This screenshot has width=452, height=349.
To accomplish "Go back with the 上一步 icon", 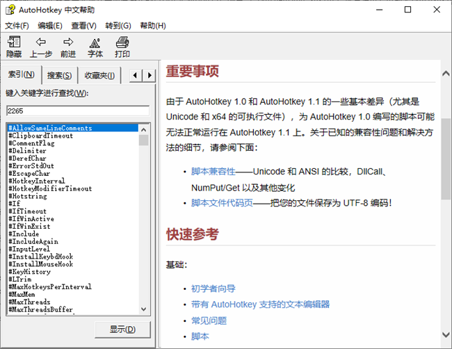I will [x=41, y=43].
